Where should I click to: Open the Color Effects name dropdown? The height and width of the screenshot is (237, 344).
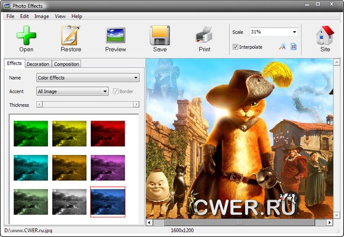click(x=88, y=78)
